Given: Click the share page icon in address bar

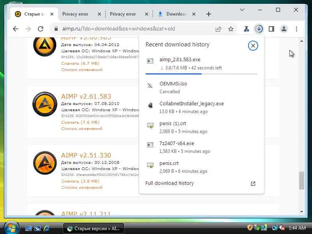Looking at the screenshot, I should (x=218, y=29).
